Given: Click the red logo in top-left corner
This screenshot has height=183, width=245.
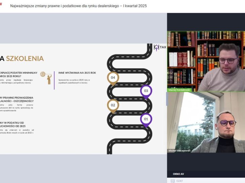Looking at the screenshot, I should (x=1, y=4).
